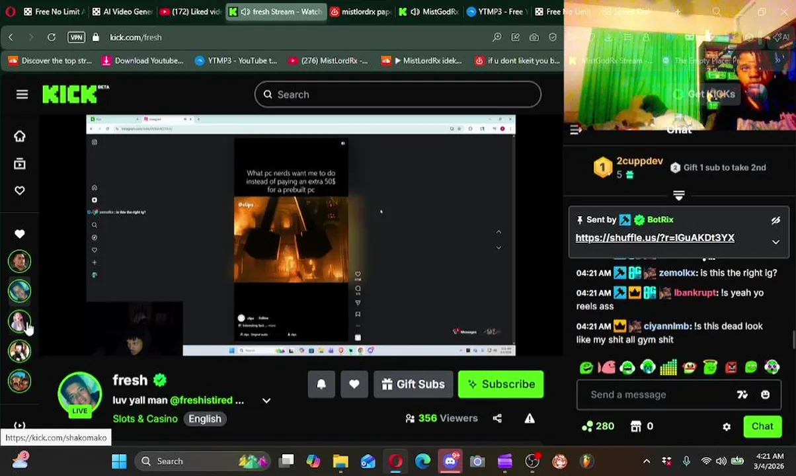Viewport: 796px width, 476px height.
Task: View the 280 channel points balance
Action: pyautogui.click(x=598, y=426)
